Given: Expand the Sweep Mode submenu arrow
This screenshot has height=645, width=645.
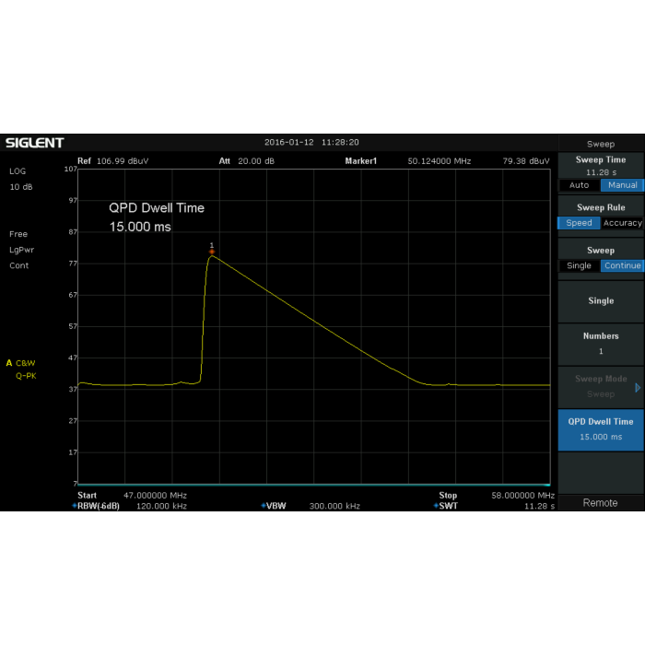Looking at the screenshot, I should pos(638,387).
